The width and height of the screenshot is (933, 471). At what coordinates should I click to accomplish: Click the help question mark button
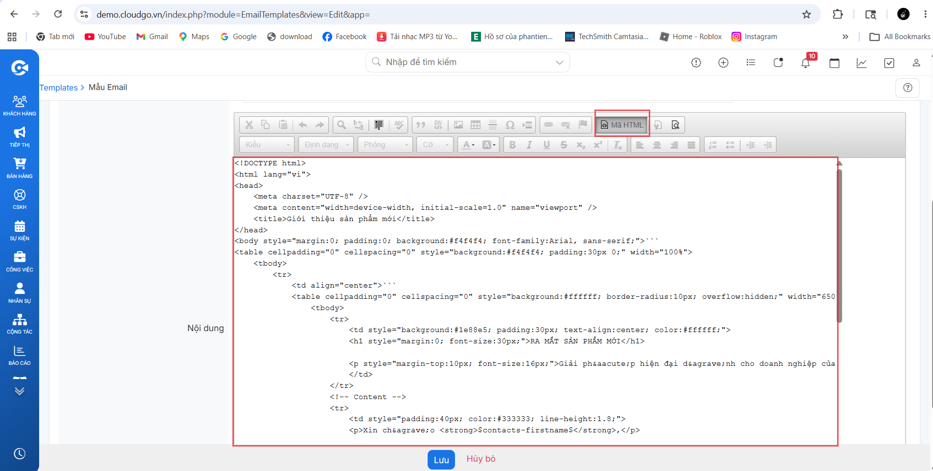coord(908,88)
